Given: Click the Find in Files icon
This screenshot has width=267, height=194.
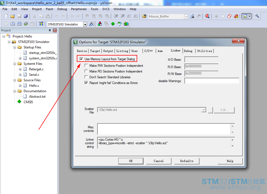Looking at the screenshot, I should (144, 16).
